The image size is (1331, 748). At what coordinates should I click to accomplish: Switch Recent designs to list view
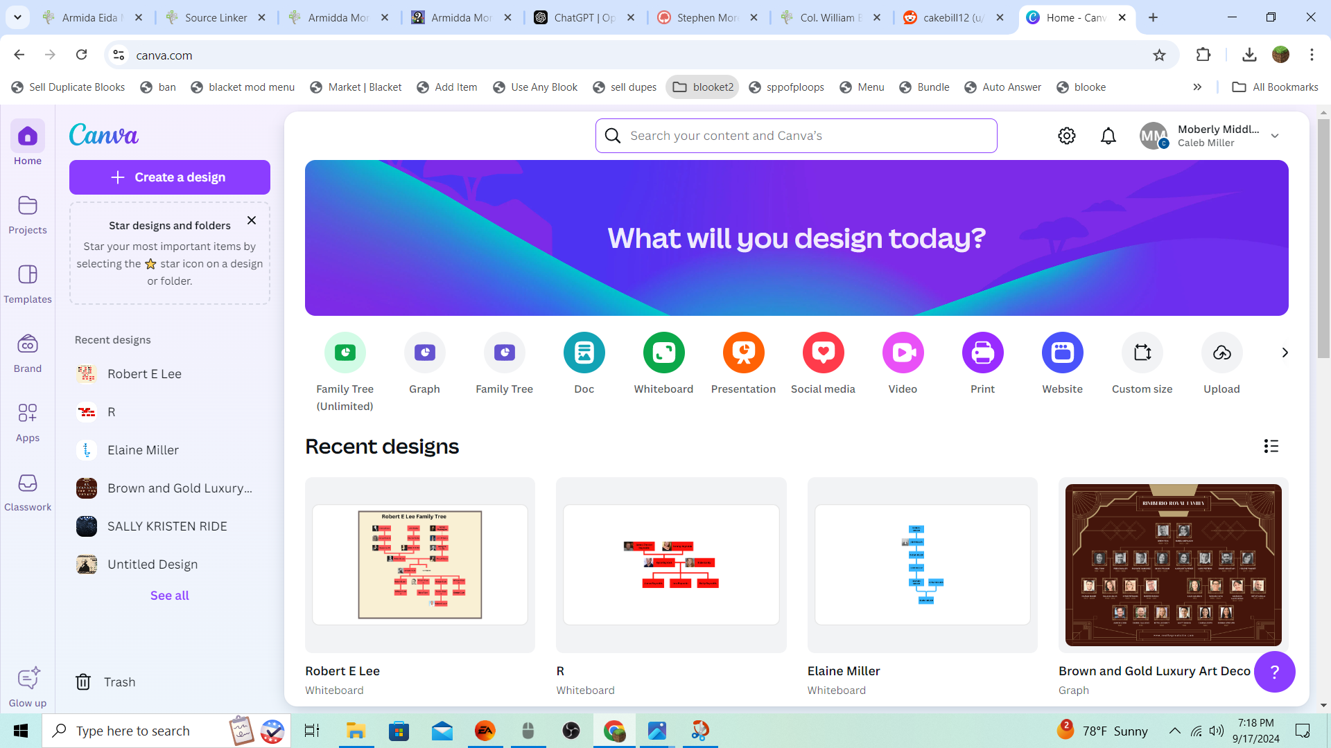[1271, 446]
